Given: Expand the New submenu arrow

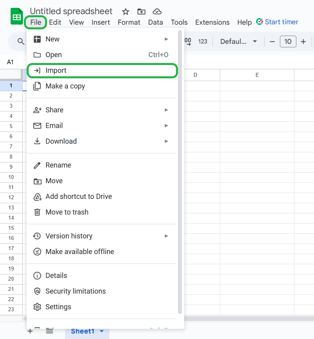Looking at the screenshot, I should (x=166, y=39).
